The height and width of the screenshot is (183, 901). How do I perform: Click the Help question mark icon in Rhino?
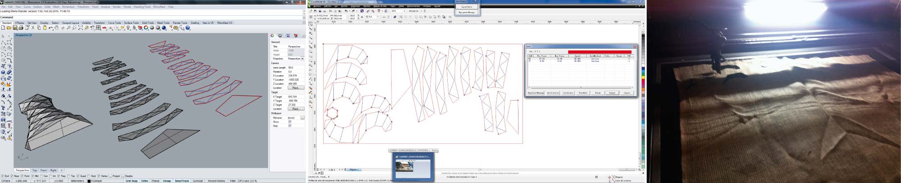coord(187,27)
